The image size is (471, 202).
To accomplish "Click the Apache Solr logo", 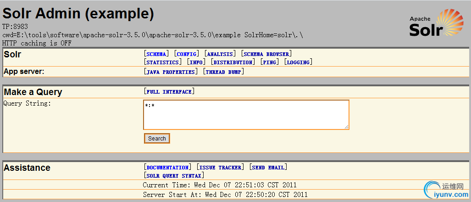I will (x=437, y=23).
